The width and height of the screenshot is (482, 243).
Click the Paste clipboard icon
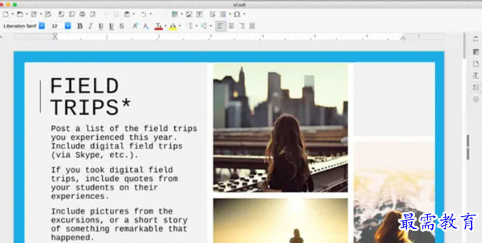tap(126, 14)
